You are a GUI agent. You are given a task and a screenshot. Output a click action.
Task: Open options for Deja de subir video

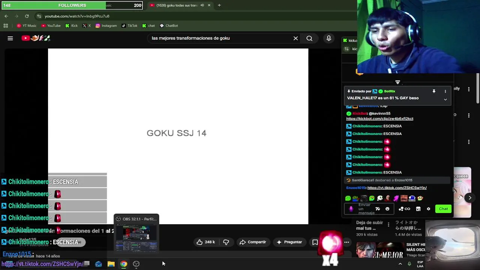click(x=388, y=225)
